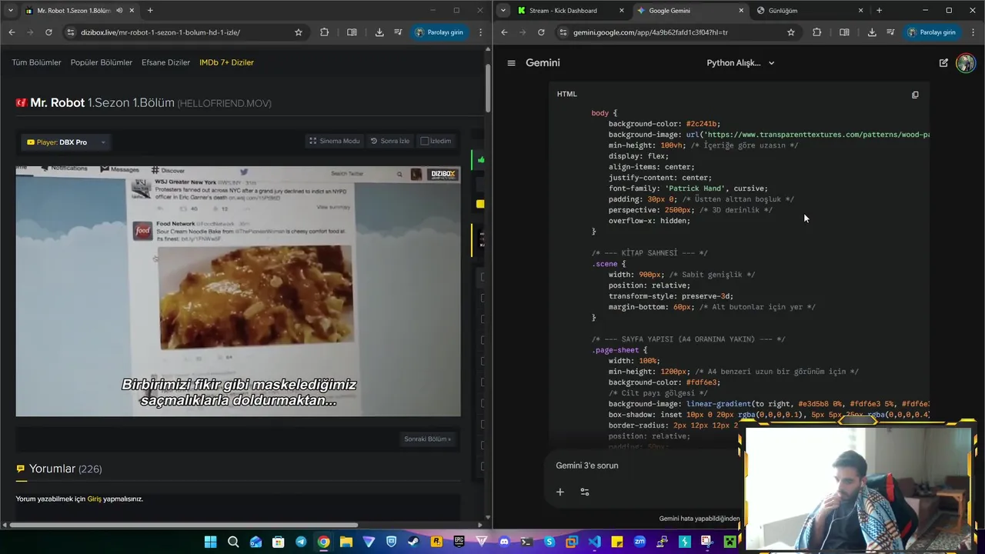This screenshot has width=985, height=554.
Task: Bookmark the dizibox page with star icon
Action: click(x=299, y=32)
